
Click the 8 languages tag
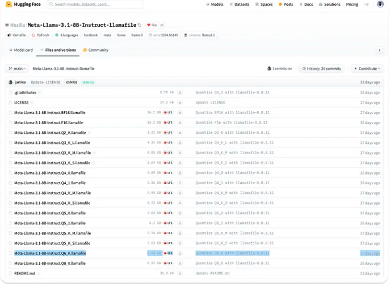[66, 35]
